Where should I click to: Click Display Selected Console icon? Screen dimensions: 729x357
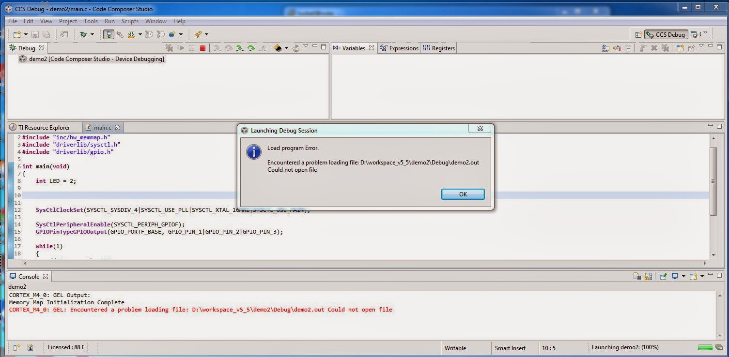pos(675,276)
